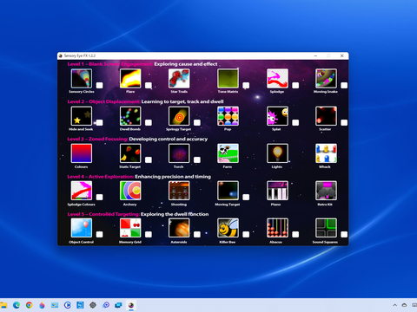Open File Explorer from the taskbar
Viewport: 417px width, 312px height.
(x=3, y=305)
